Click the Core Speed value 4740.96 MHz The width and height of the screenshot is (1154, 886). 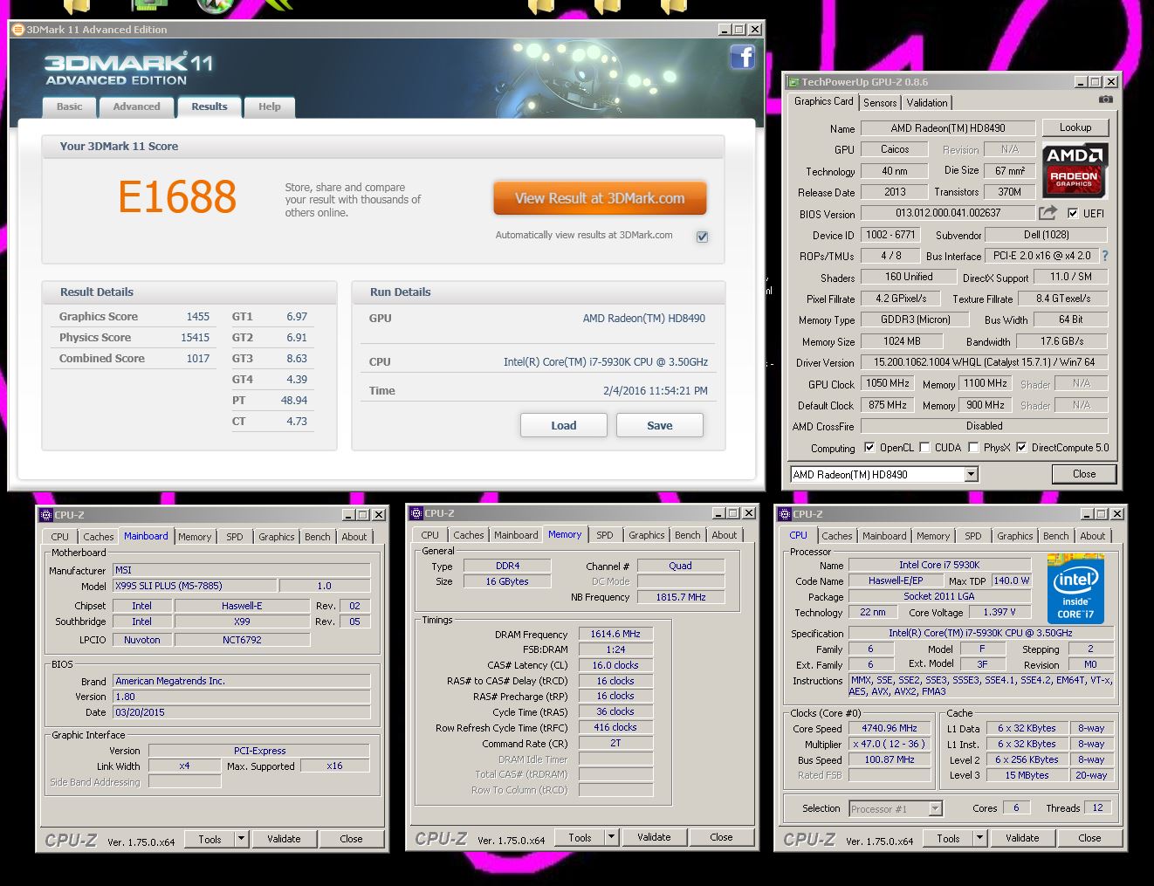(x=890, y=728)
